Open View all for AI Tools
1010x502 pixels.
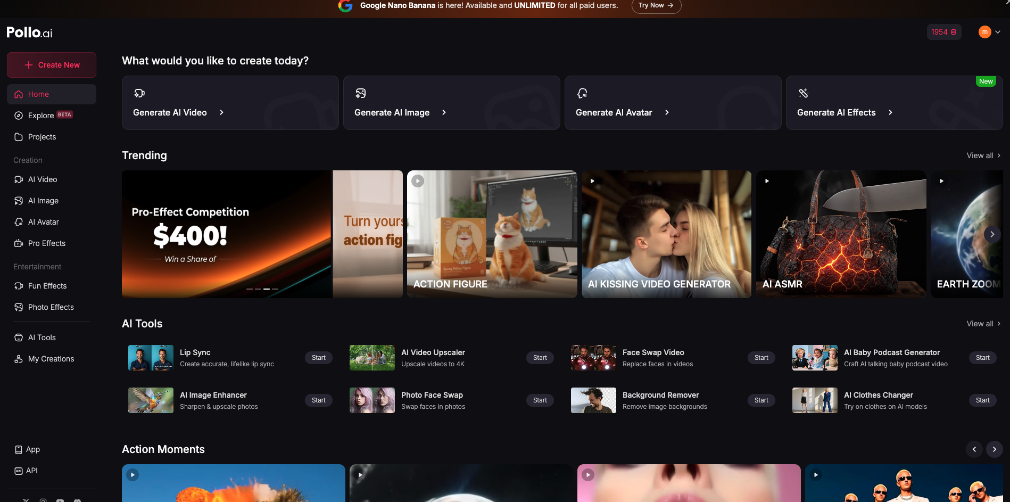(983, 324)
